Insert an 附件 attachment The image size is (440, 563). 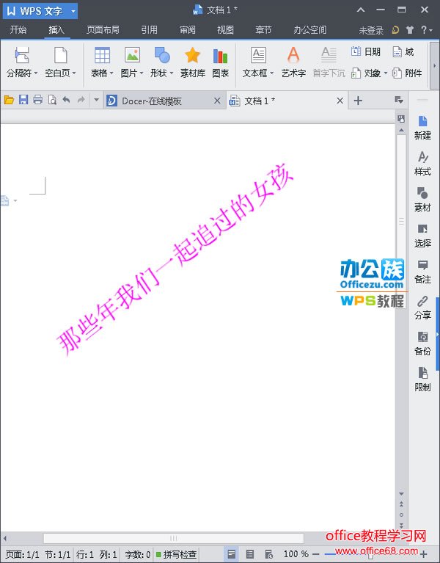407,73
